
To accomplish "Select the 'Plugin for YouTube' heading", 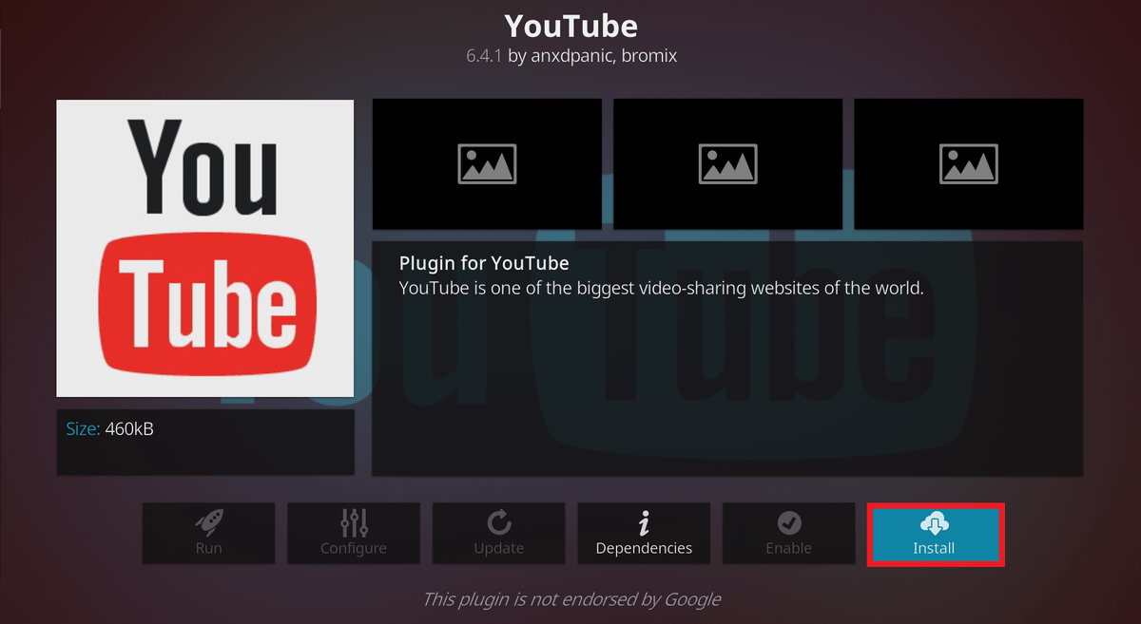I will (x=484, y=263).
